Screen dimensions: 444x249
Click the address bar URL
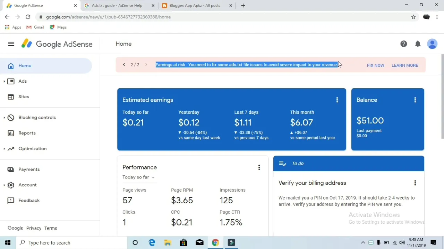pyautogui.click(x=108, y=17)
